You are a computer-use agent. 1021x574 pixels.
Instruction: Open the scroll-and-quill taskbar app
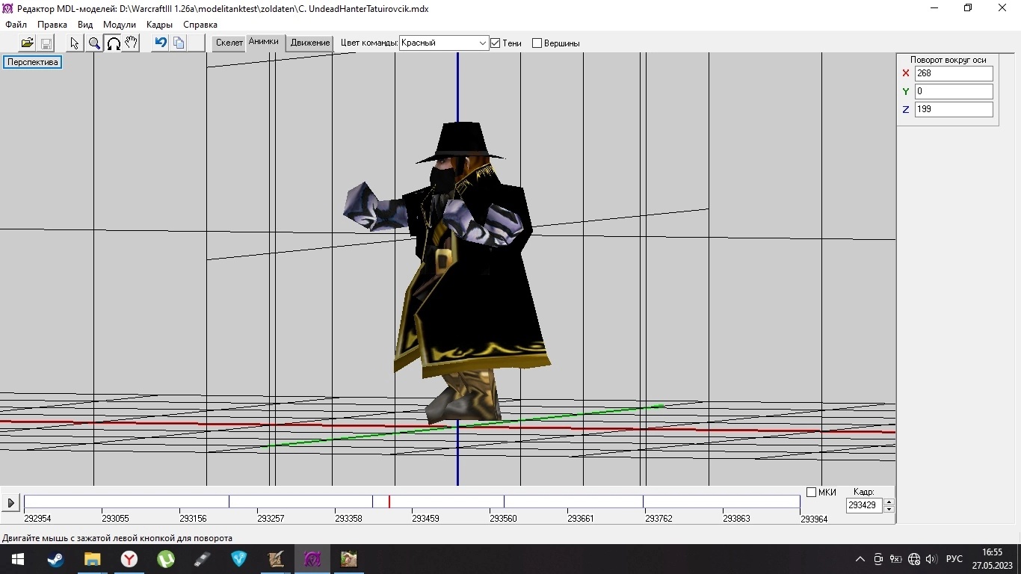[x=275, y=559]
